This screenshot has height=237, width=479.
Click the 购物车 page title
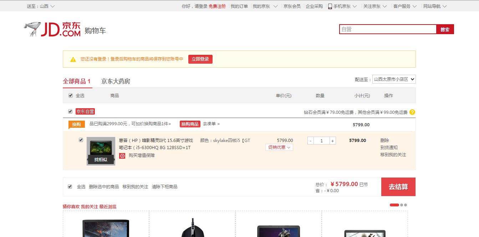click(x=95, y=31)
